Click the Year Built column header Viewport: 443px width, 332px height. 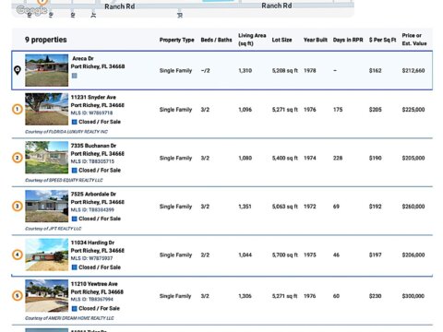click(316, 40)
